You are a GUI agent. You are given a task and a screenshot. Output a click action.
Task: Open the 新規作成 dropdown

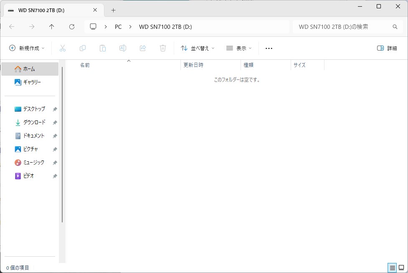27,48
